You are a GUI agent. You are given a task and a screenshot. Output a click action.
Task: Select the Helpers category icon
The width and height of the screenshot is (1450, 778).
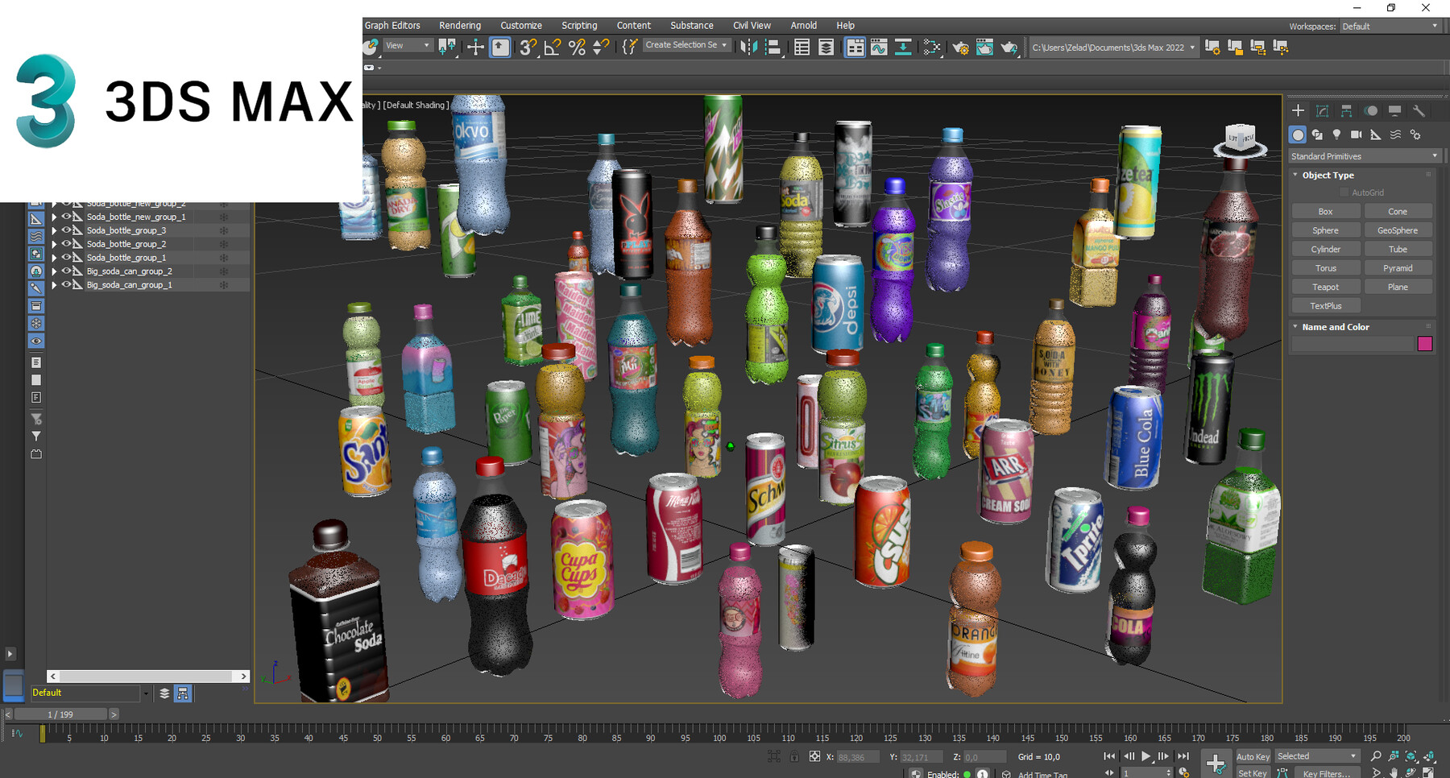(1375, 134)
